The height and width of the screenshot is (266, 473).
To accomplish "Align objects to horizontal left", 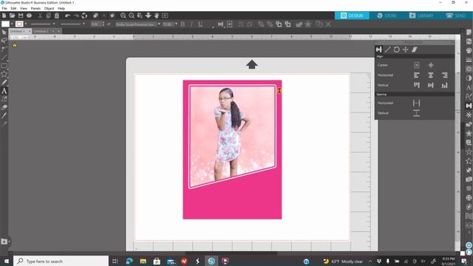I will tap(417, 75).
